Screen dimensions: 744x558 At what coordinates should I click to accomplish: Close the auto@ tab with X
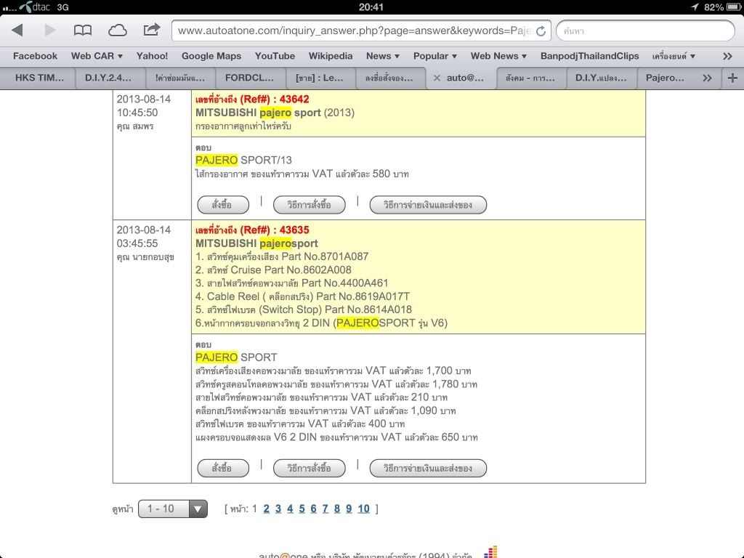click(437, 78)
